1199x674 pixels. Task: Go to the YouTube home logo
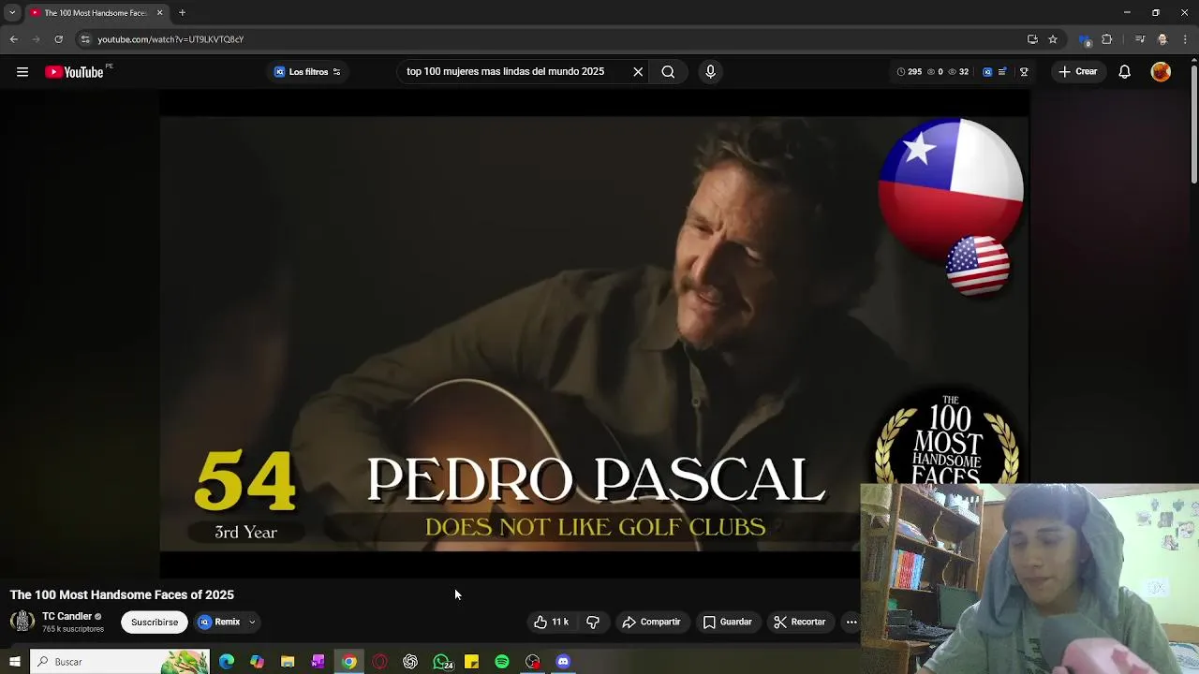click(x=74, y=72)
